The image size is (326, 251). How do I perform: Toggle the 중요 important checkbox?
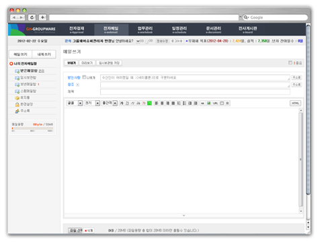290,63
